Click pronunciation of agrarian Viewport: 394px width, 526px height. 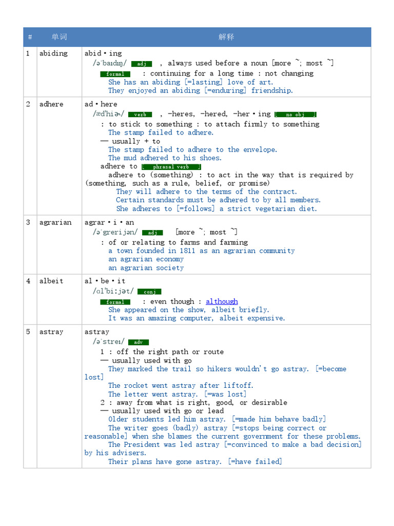(115, 232)
